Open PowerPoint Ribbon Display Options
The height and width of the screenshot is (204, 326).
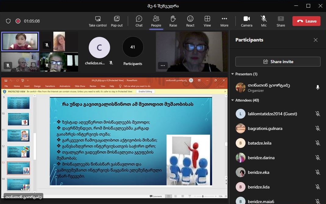199,80
